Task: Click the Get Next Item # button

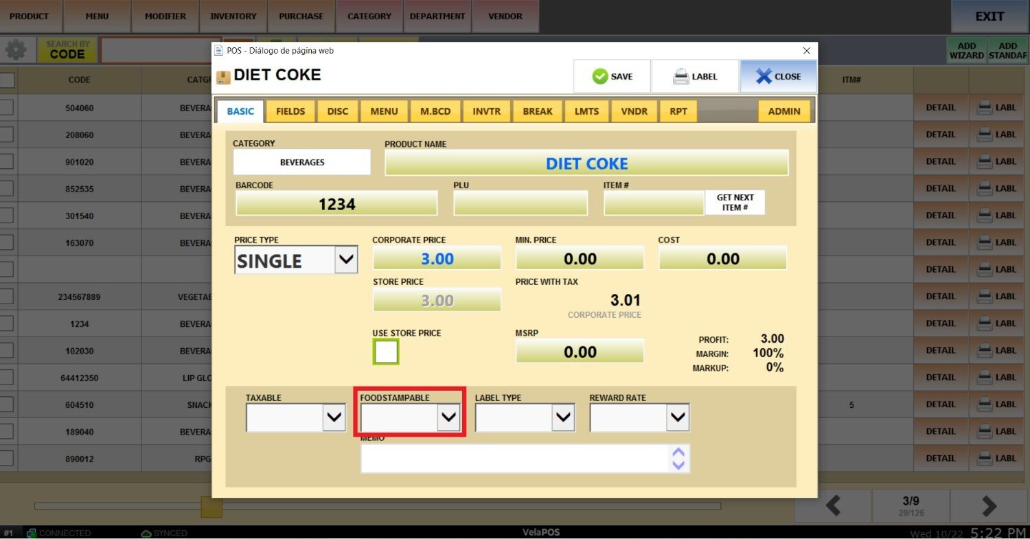Action: click(735, 202)
